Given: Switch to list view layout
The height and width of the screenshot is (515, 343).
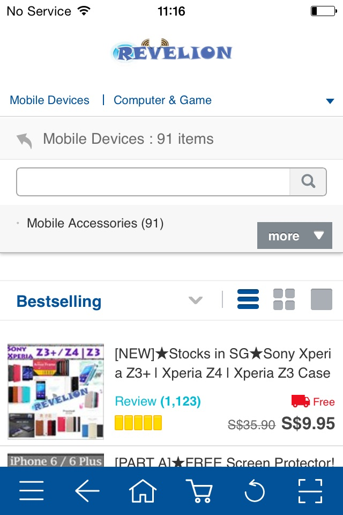Looking at the screenshot, I should (248, 299).
